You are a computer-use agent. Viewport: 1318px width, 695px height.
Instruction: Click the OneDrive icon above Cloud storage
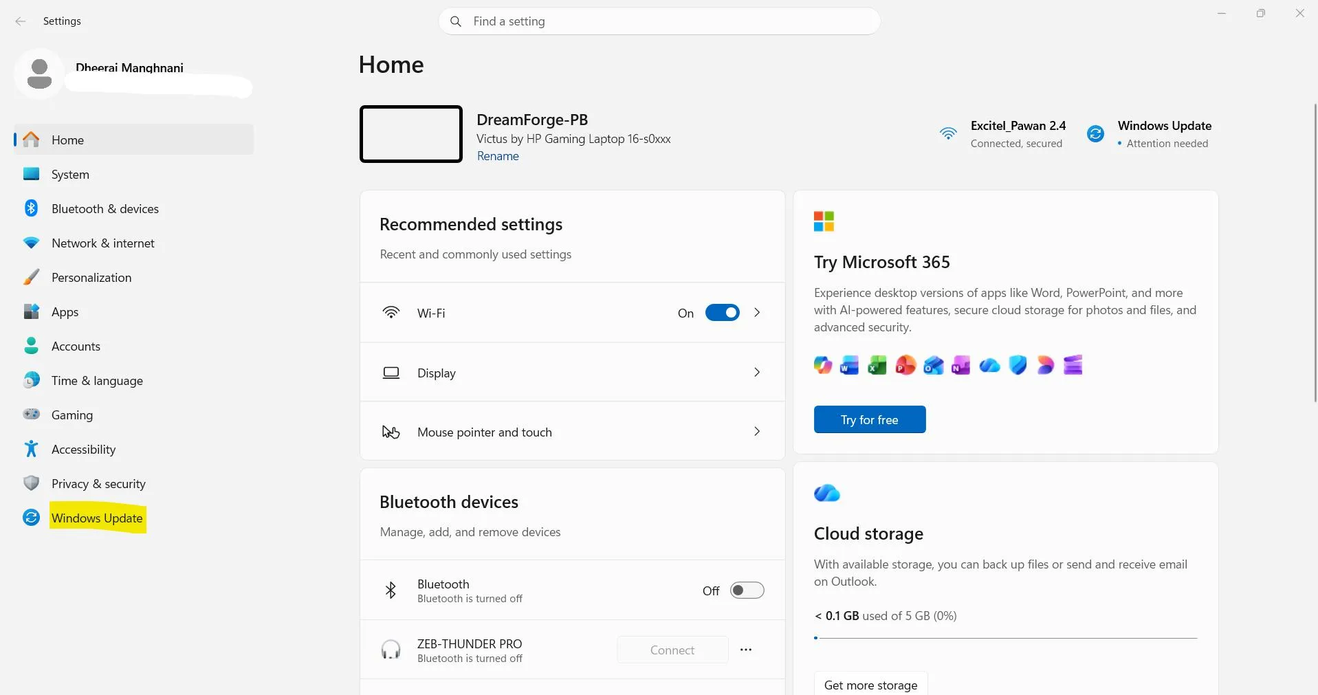(827, 493)
